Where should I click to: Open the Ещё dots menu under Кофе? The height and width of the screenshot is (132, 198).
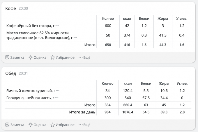coord(80,57)
